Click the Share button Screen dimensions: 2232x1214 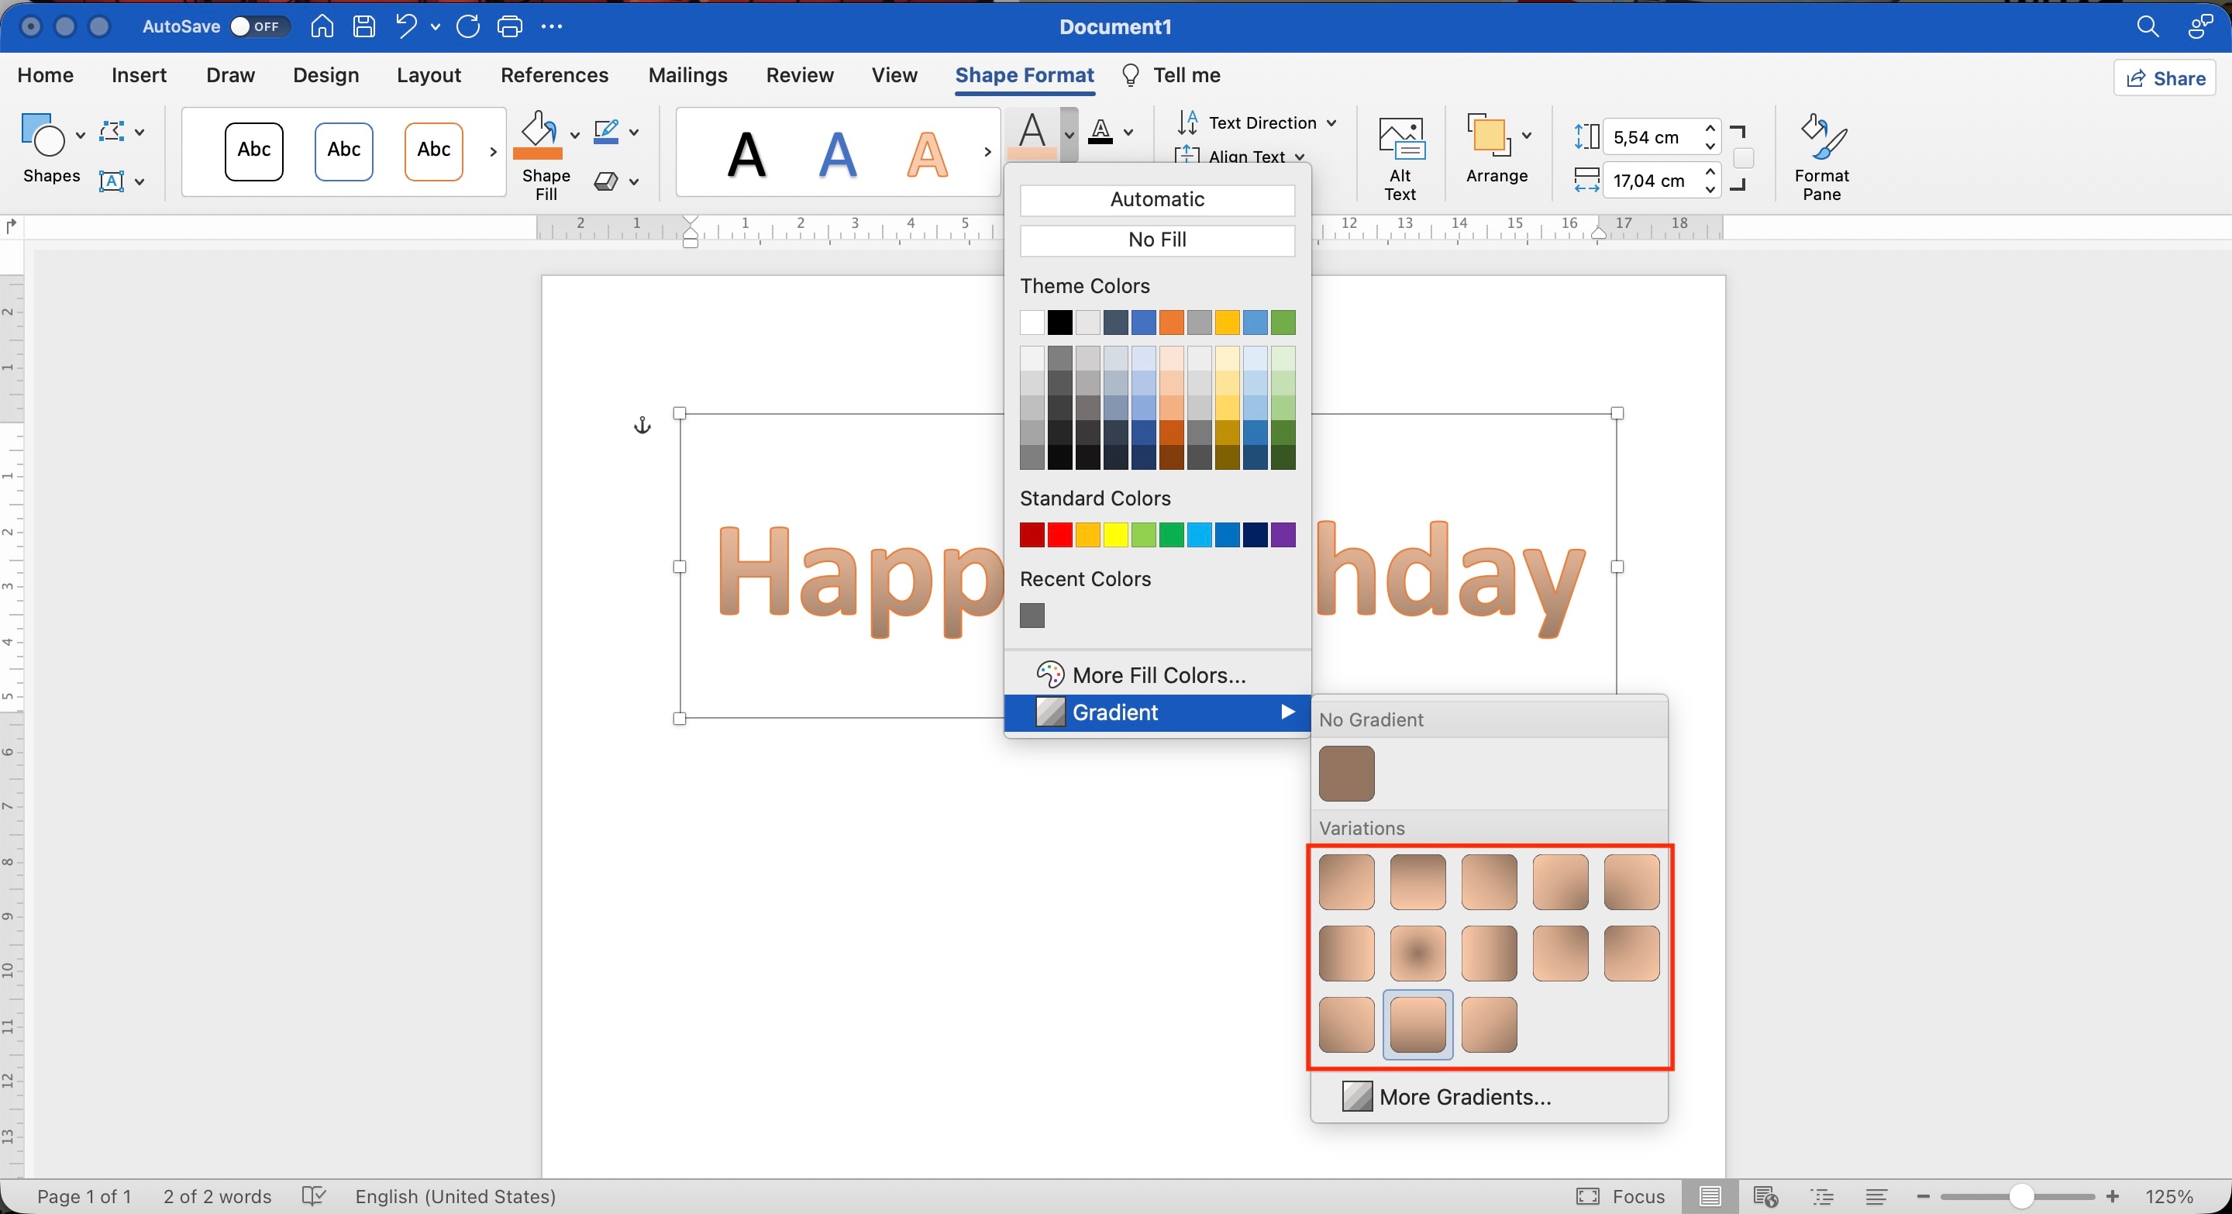(2165, 79)
